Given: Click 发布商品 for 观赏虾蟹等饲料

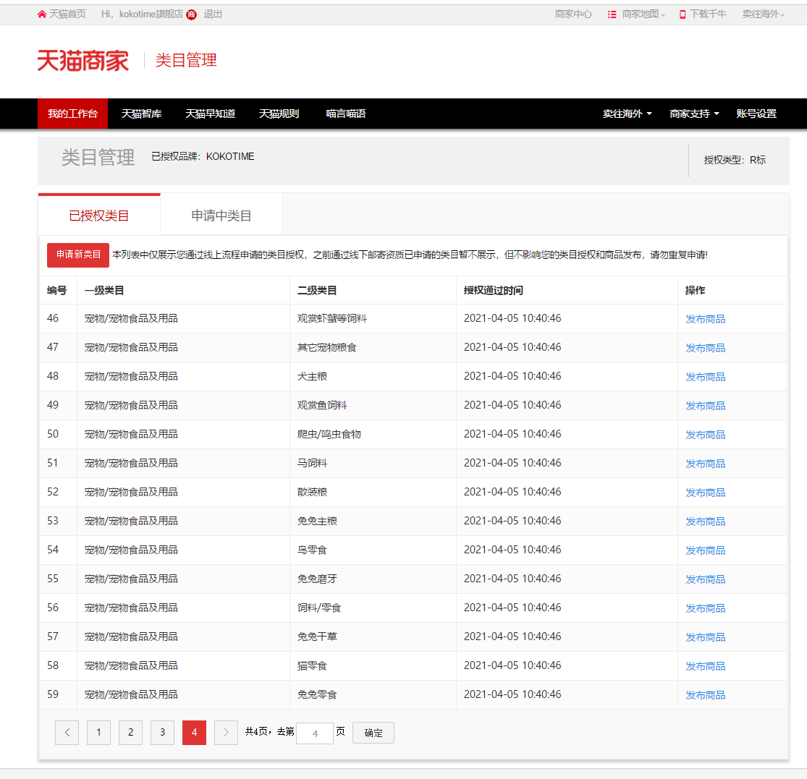Looking at the screenshot, I should [x=705, y=319].
